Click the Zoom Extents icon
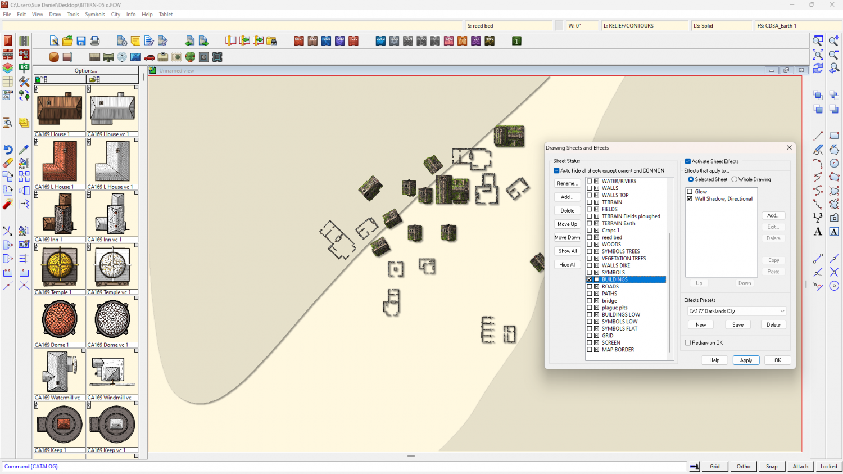Image resolution: width=843 pixels, height=474 pixels. 818,54
